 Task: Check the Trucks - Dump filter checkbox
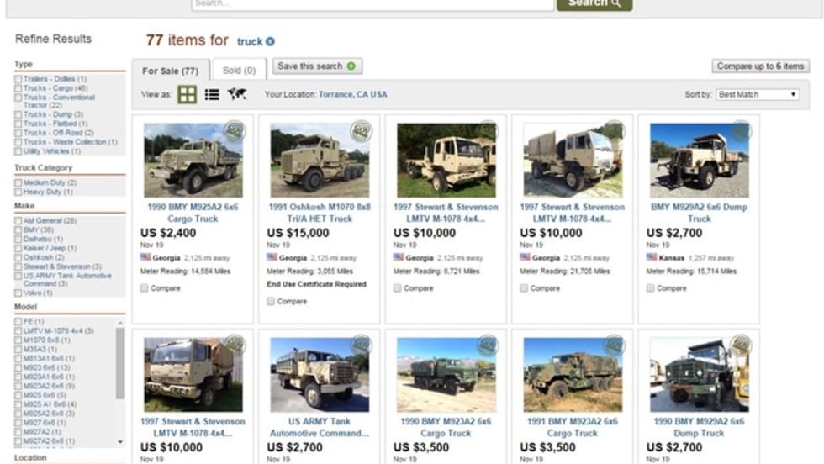coord(18,114)
